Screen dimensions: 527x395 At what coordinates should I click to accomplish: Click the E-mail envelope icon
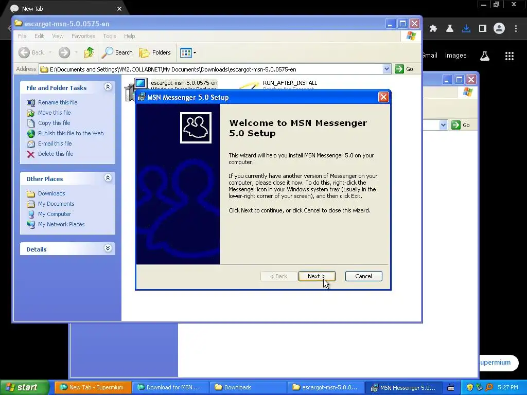[31, 144]
